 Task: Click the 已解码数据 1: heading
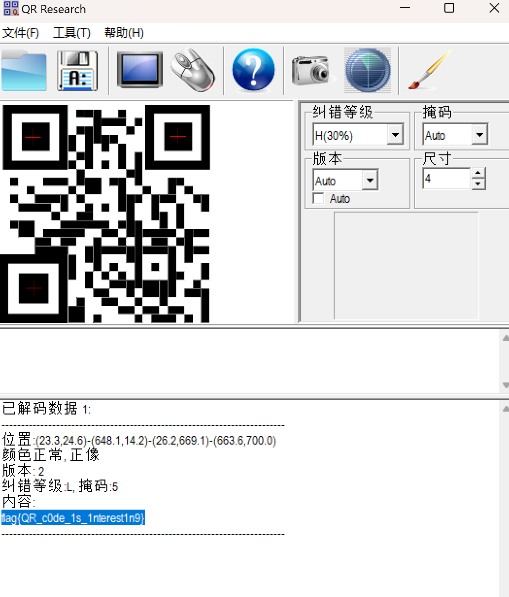point(46,409)
